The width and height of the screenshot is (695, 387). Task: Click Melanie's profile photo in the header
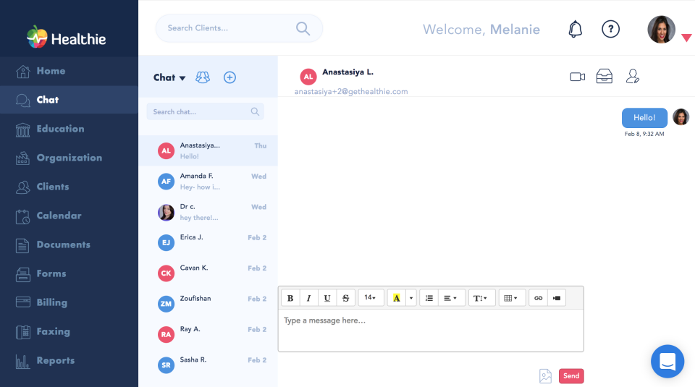coord(661,30)
